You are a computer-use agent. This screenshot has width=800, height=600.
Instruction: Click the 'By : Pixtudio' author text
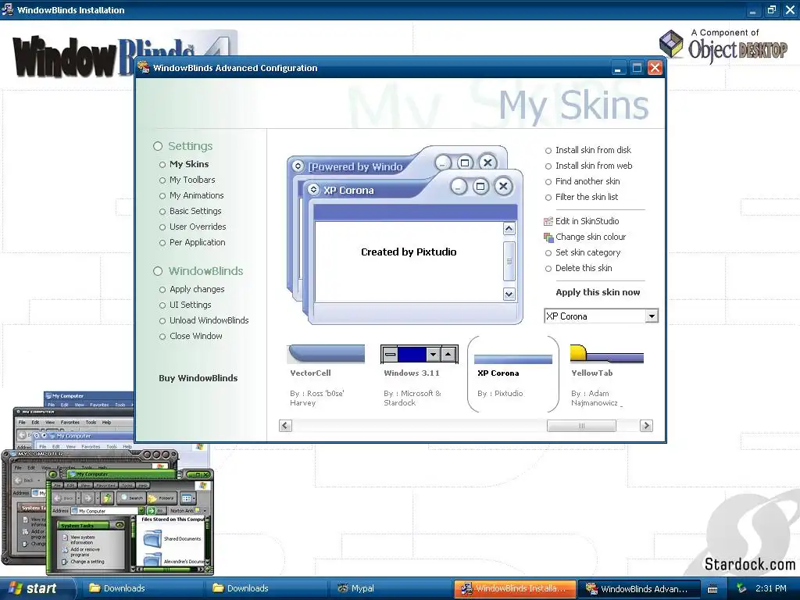(500, 394)
